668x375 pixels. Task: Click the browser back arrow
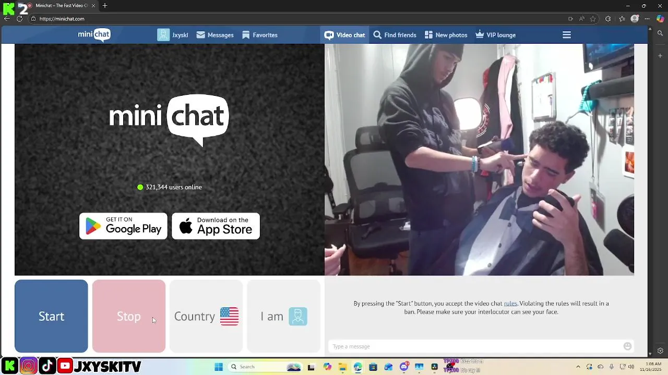coord(7,19)
